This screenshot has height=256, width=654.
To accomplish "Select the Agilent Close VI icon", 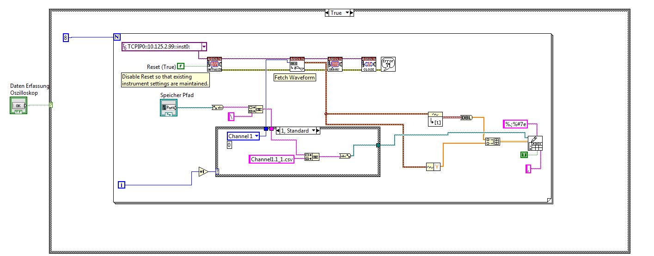I will click(x=369, y=64).
